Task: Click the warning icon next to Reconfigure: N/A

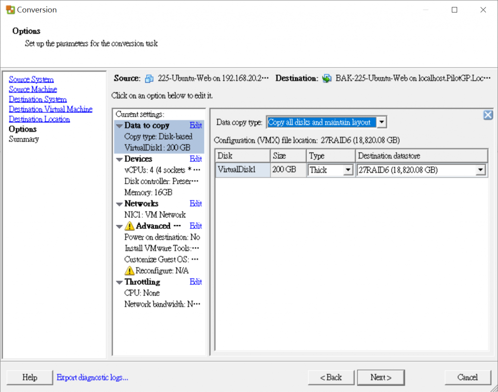Action: (129, 271)
